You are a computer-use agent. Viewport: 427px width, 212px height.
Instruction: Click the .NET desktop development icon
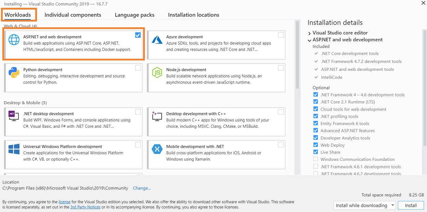pyautogui.click(x=14, y=116)
